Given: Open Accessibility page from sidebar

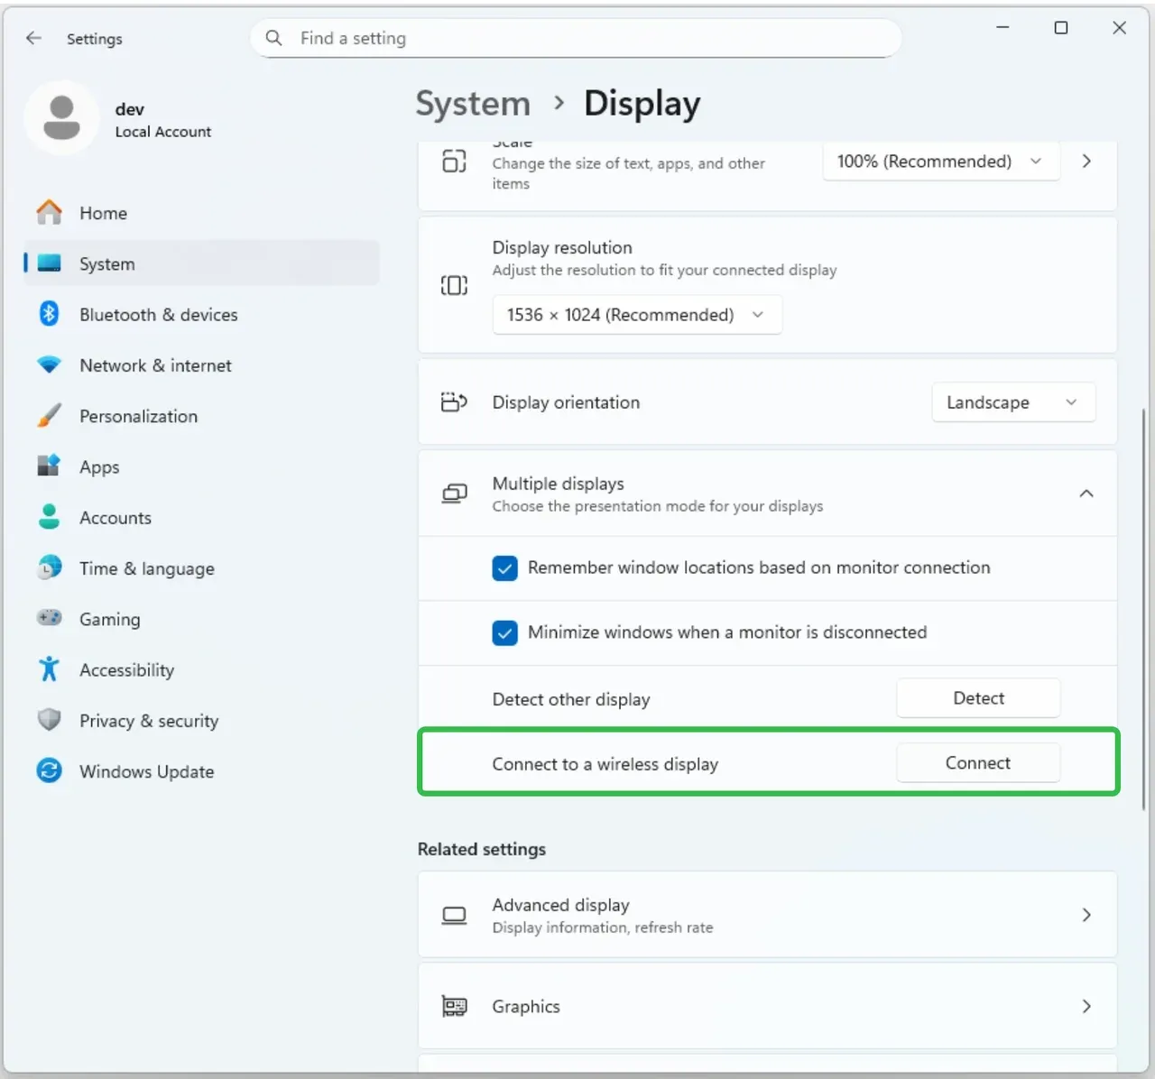Looking at the screenshot, I should click(202, 669).
